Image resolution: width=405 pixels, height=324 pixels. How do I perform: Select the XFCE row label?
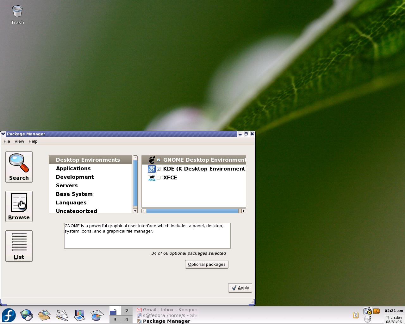[170, 178]
